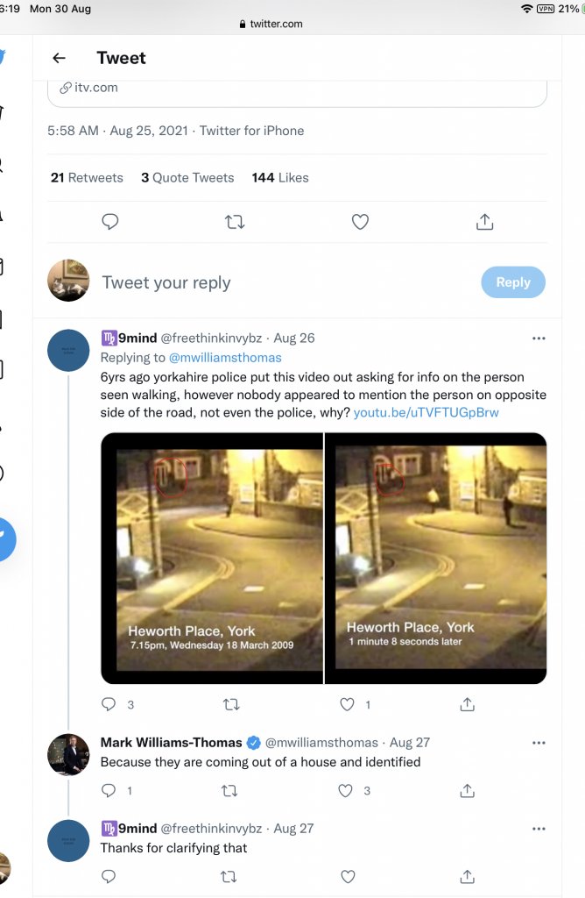Share the main tweet
Viewport: 585px width, 898px height.
coord(484,222)
